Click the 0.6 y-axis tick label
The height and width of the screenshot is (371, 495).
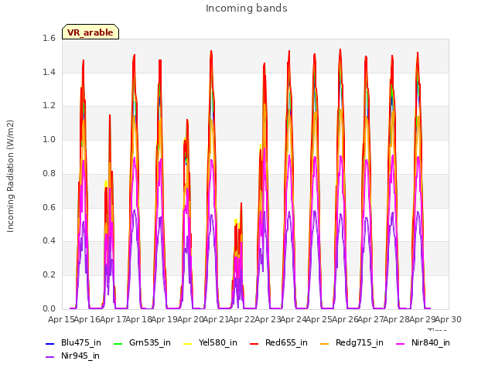pyautogui.click(x=49, y=207)
